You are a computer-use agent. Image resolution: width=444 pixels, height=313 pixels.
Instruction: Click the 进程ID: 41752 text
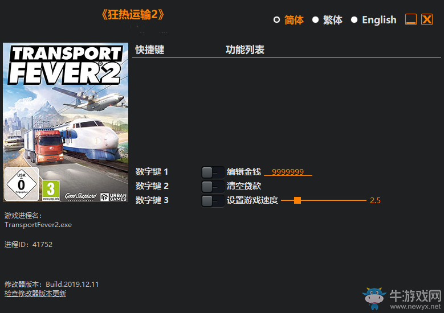[28, 244]
